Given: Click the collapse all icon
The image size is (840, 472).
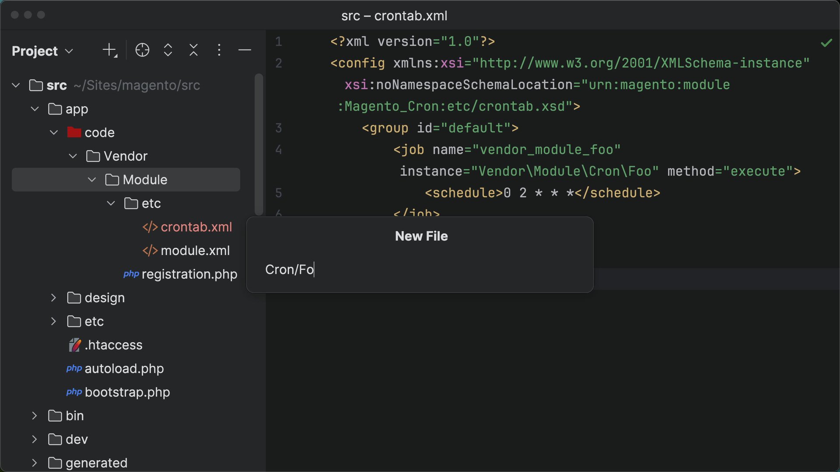Looking at the screenshot, I should 193,50.
